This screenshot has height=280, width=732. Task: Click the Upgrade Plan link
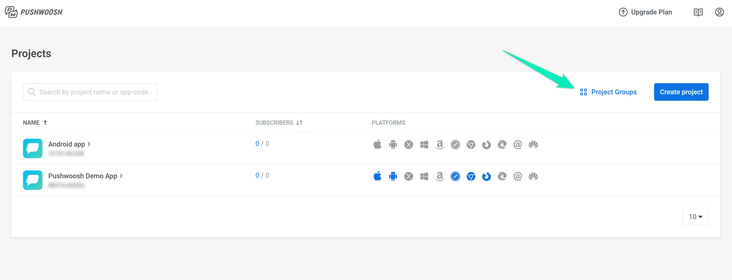[645, 12]
